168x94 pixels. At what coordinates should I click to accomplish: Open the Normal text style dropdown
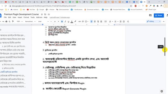point(30,21)
